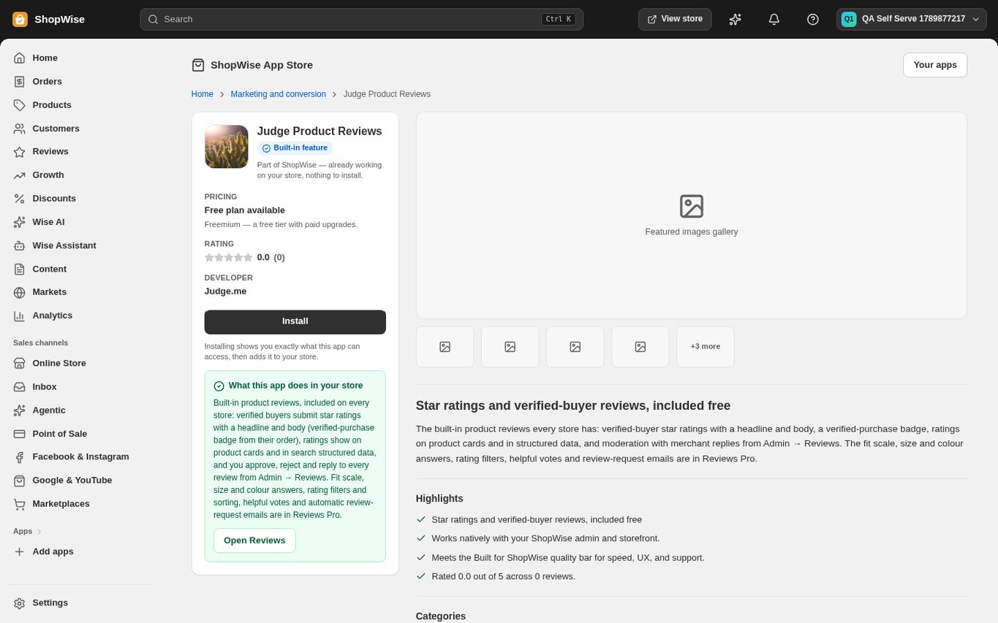Viewport: 998px width, 623px height.
Task: Click the Online Store storefront icon
Action: point(20,363)
